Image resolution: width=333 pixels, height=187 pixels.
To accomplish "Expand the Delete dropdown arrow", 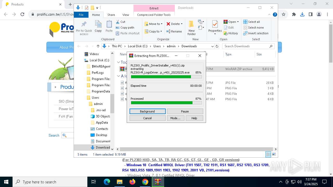I will [182, 24].
